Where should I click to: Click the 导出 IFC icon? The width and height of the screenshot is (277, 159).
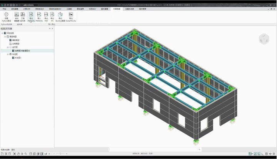pos(52,16)
